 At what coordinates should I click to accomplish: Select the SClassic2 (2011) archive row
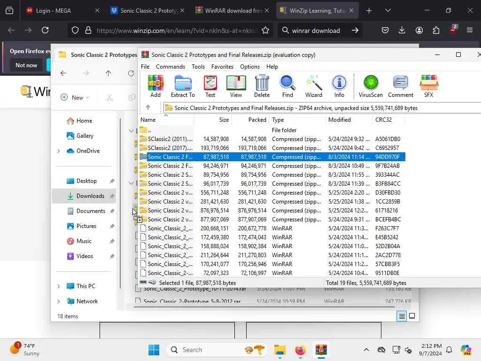[272, 139]
